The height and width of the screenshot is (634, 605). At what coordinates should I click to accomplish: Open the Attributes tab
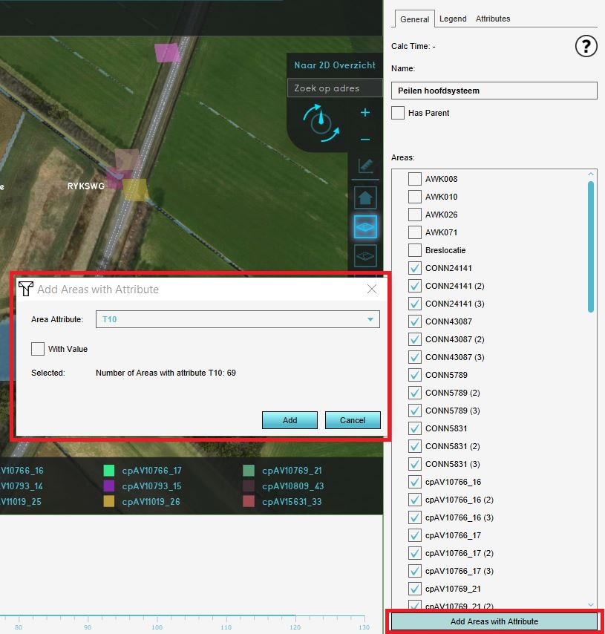[493, 19]
